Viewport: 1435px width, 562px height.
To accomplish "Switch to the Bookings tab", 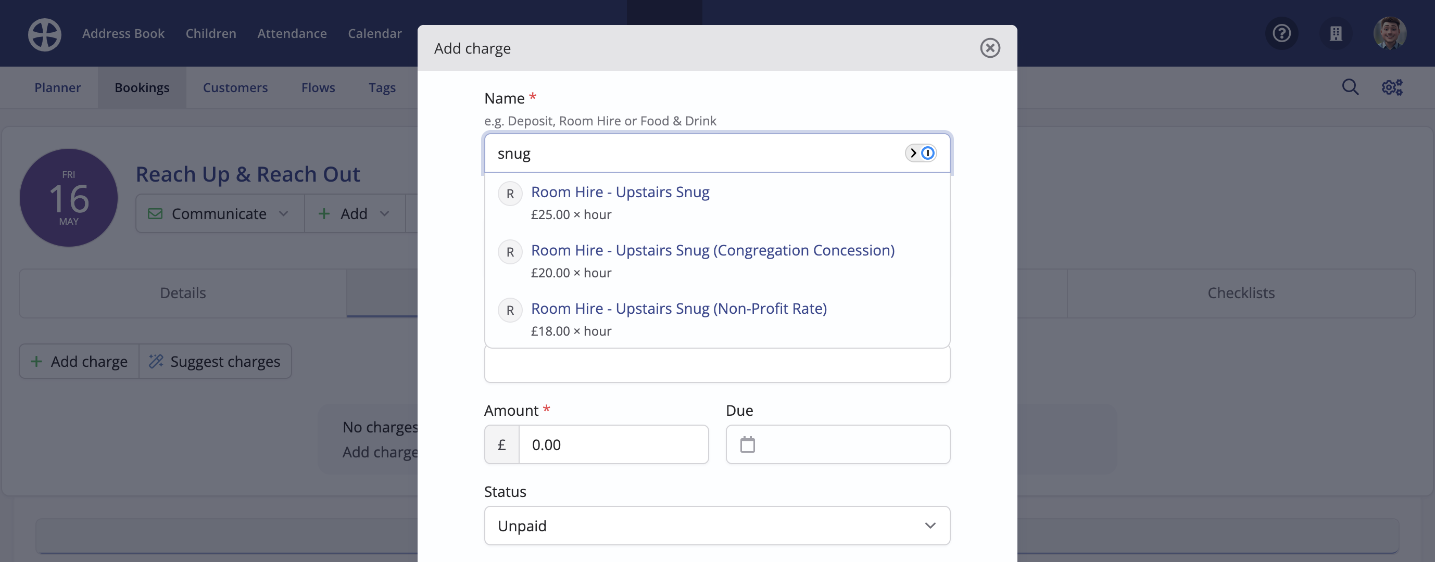I will coord(142,87).
